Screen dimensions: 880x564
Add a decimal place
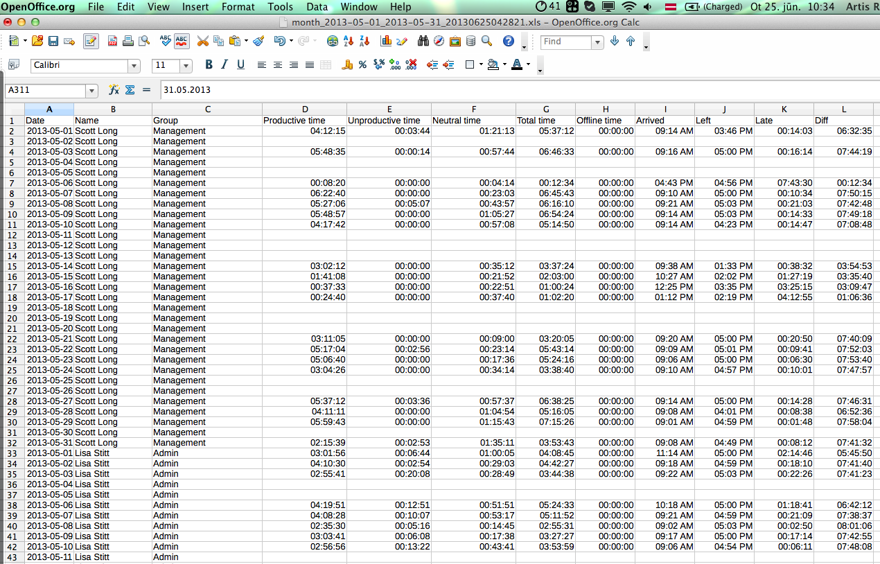click(x=395, y=65)
